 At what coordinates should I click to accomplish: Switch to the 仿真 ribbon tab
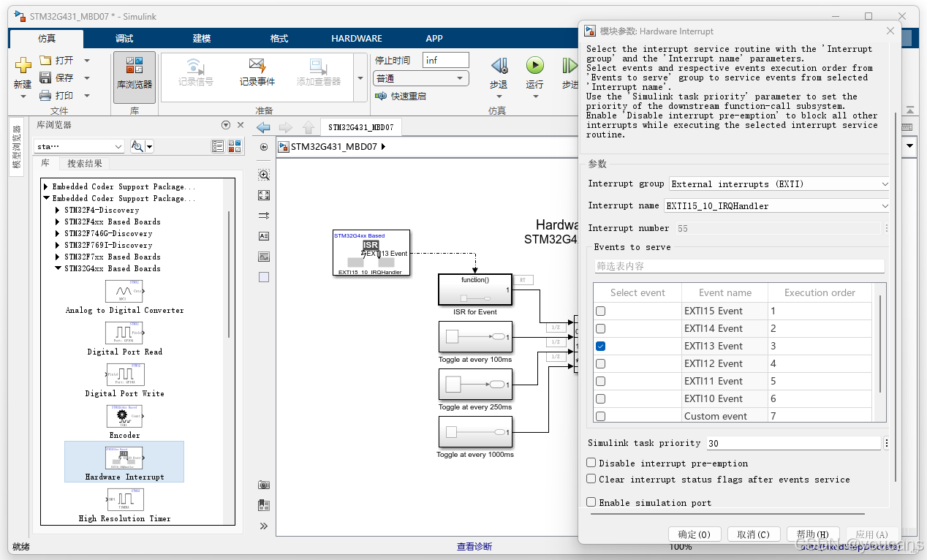[x=47, y=39]
